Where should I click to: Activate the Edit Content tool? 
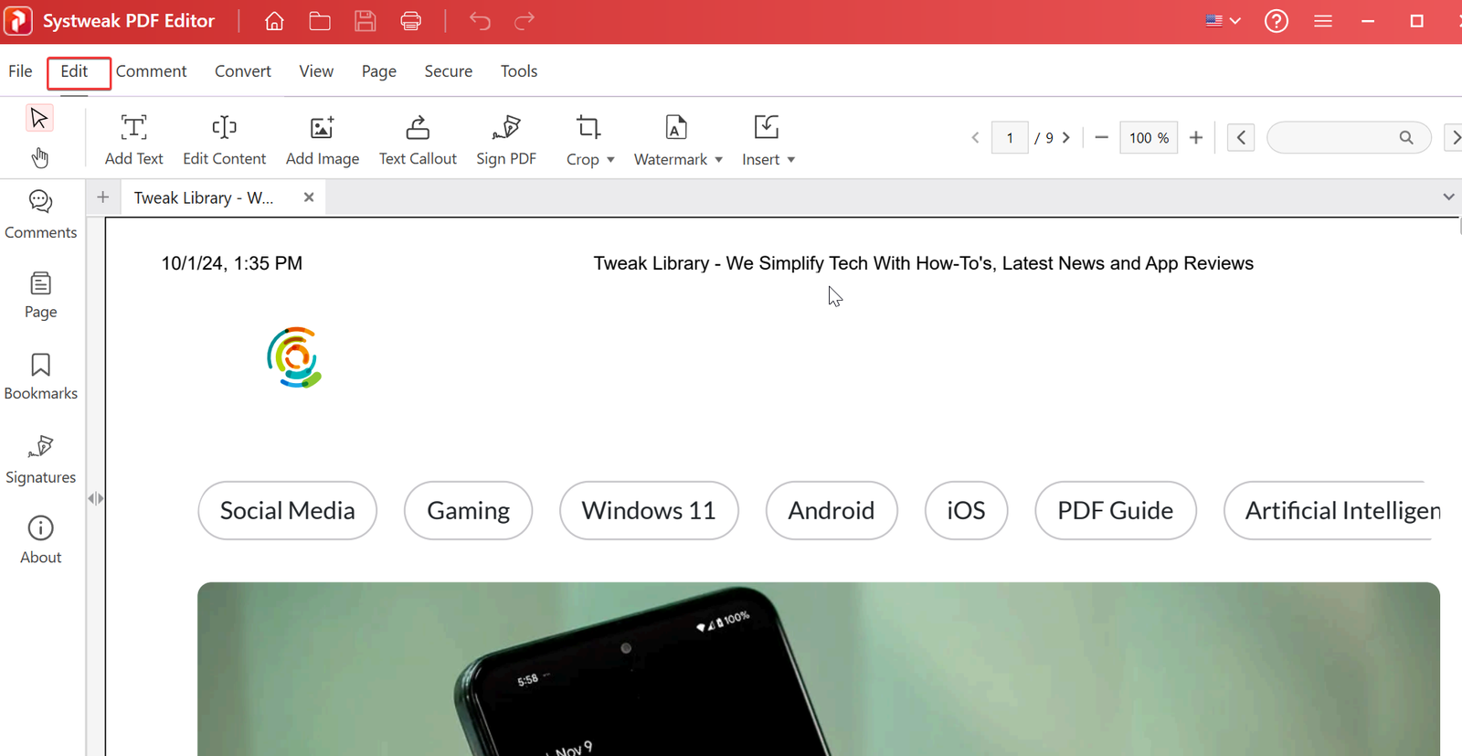pyautogui.click(x=224, y=140)
